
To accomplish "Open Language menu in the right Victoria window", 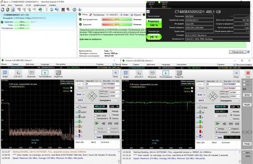I will (x=166, y=64).
